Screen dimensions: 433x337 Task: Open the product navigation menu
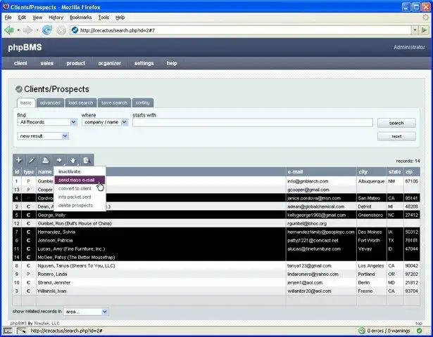click(75, 63)
